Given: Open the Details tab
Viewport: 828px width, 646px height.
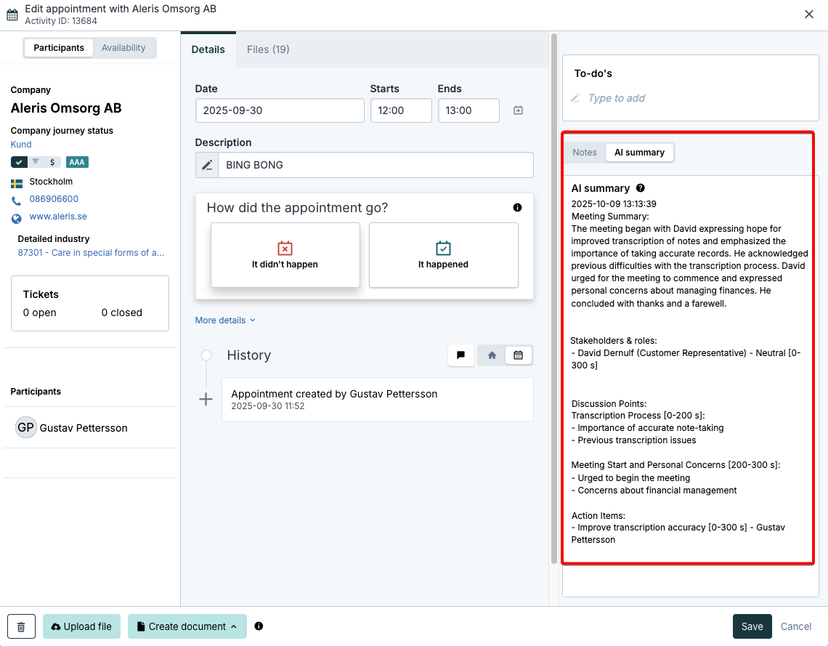Looking at the screenshot, I should [x=208, y=49].
